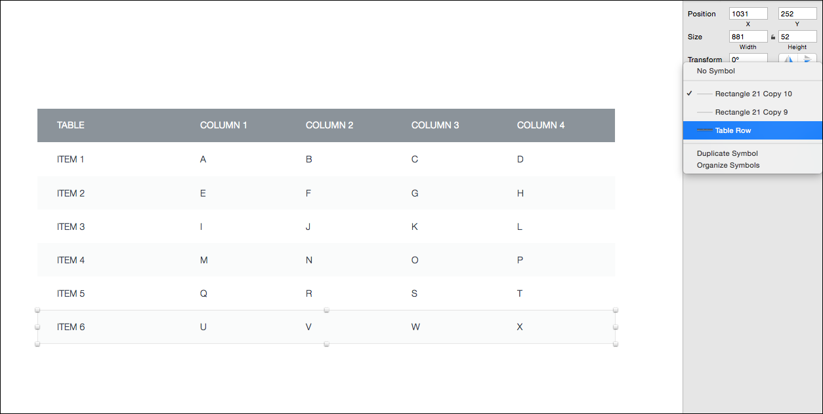823x414 pixels.
Task: Click the Transform rotation field
Action: (x=748, y=59)
